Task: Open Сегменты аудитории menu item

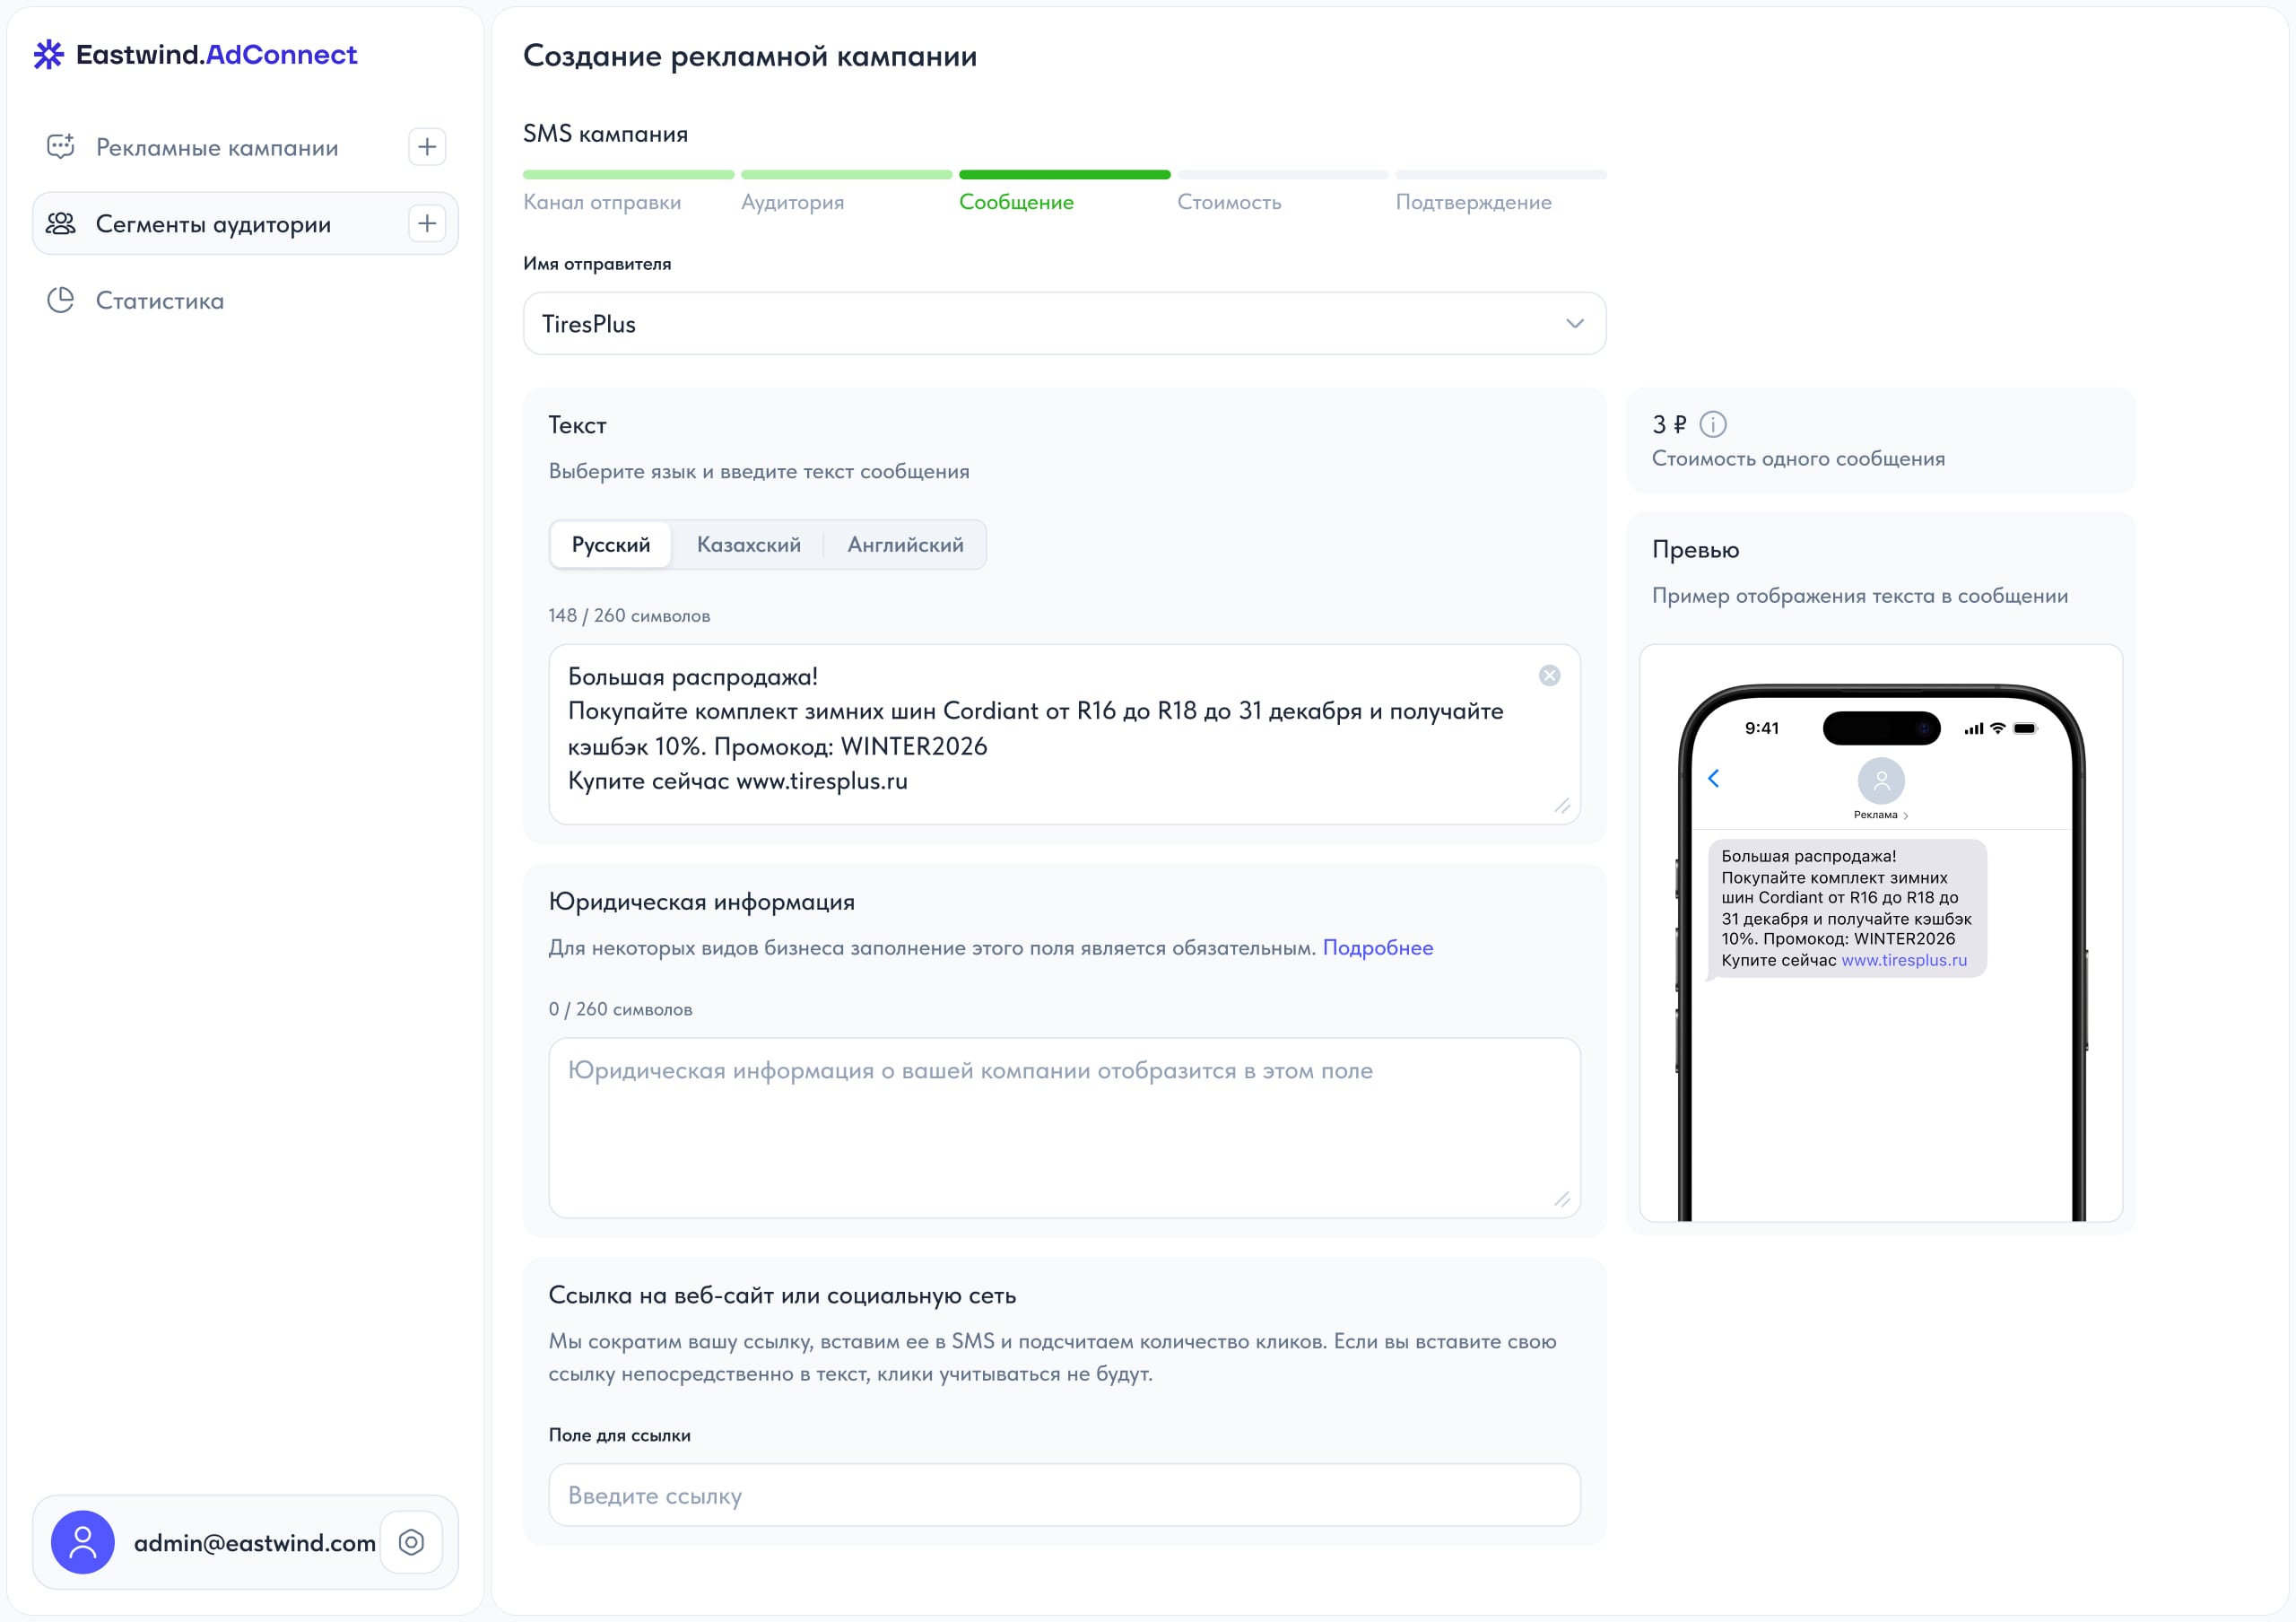Action: 213,225
